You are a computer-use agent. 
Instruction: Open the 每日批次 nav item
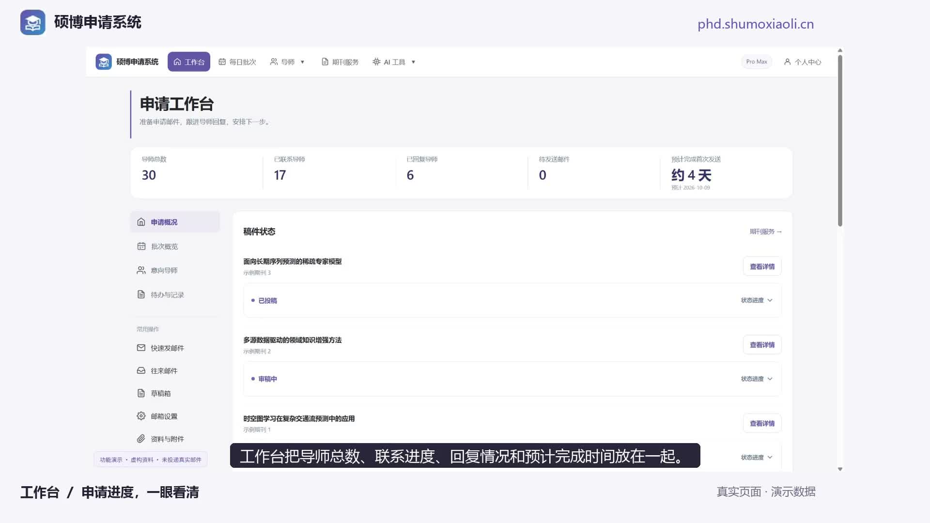click(x=237, y=62)
